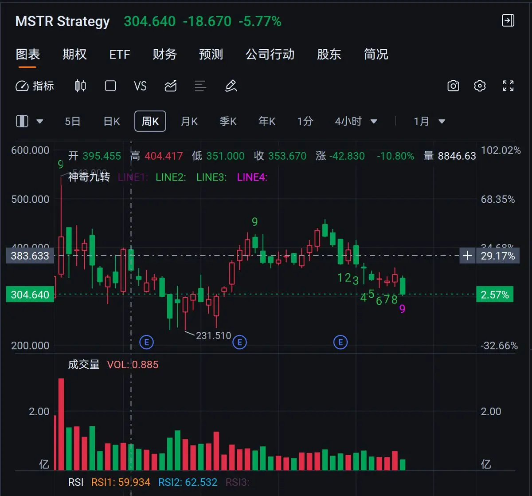
Task: Click the 量 8846.63 volume readout
Action: tap(450, 156)
